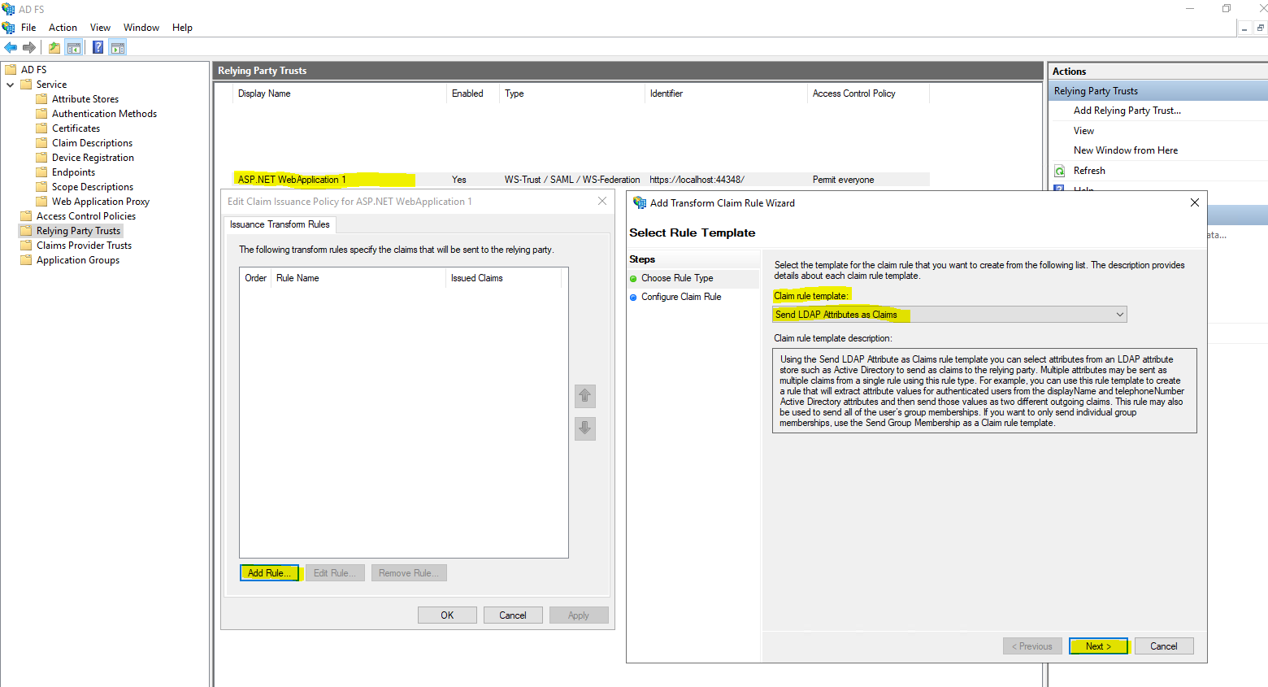The image size is (1268, 687).
Task: Click the Forward arrow icon in the toolbar
Action: click(x=28, y=46)
